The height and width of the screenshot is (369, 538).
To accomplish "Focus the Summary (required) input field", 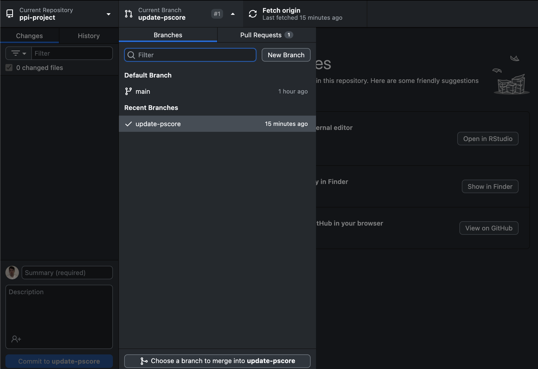I will click(x=67, y=273).
